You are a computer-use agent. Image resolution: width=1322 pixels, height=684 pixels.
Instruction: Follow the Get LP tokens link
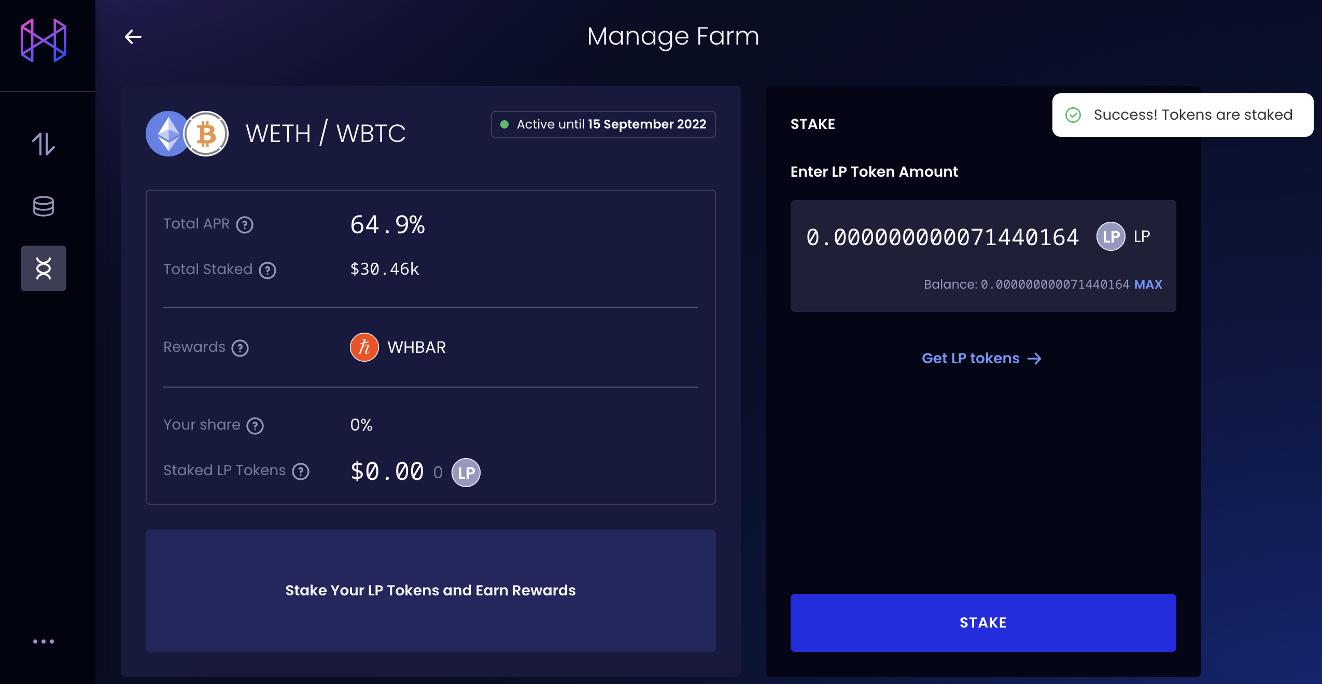click(981, 359)
